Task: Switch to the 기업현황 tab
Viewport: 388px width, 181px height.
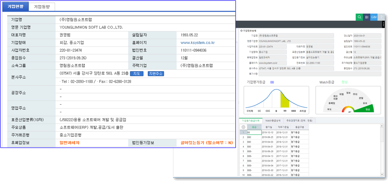Action: click(16, 7)
